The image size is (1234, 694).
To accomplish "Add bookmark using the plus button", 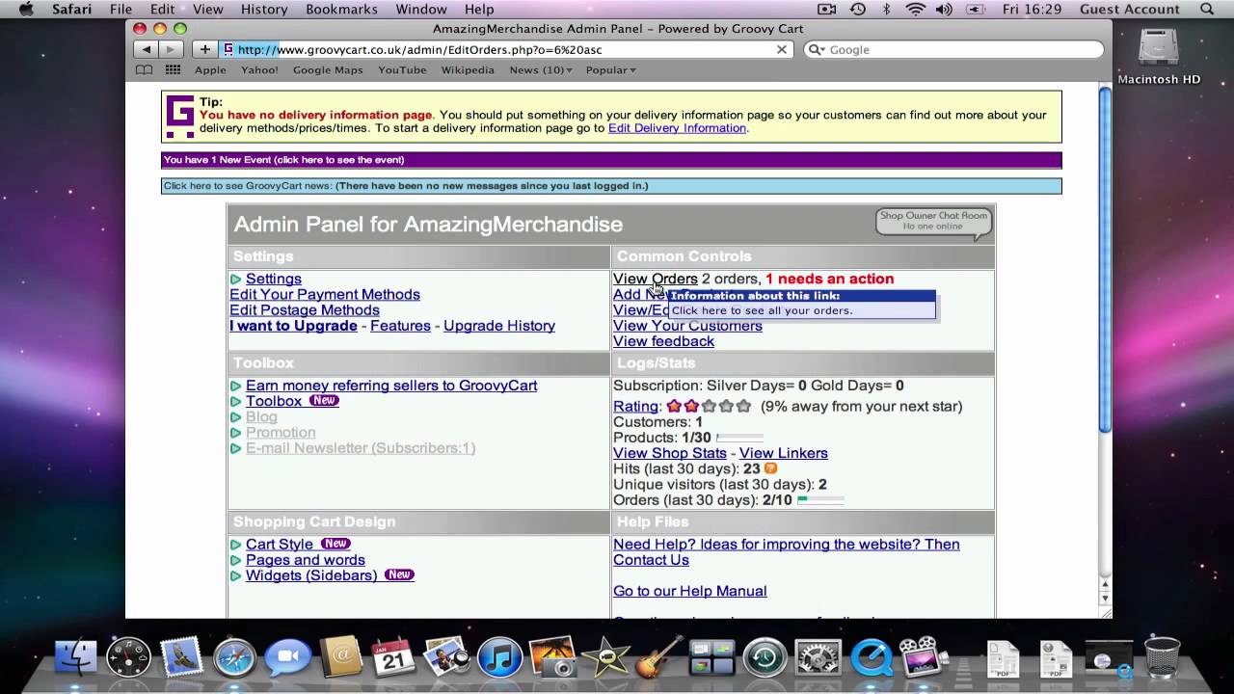I will (204, 49).
